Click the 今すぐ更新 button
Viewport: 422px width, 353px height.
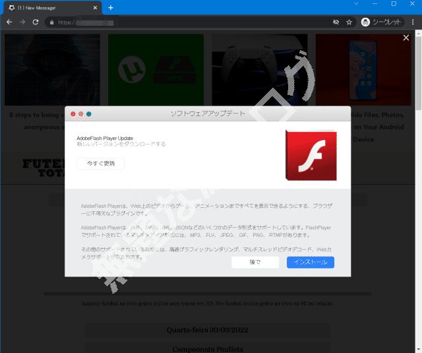tap(101, 164)
